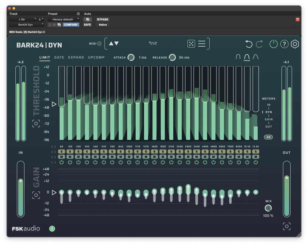The image size is (308, 245).
Task: Select DYN in the METERS list
Action: [268, 112]
